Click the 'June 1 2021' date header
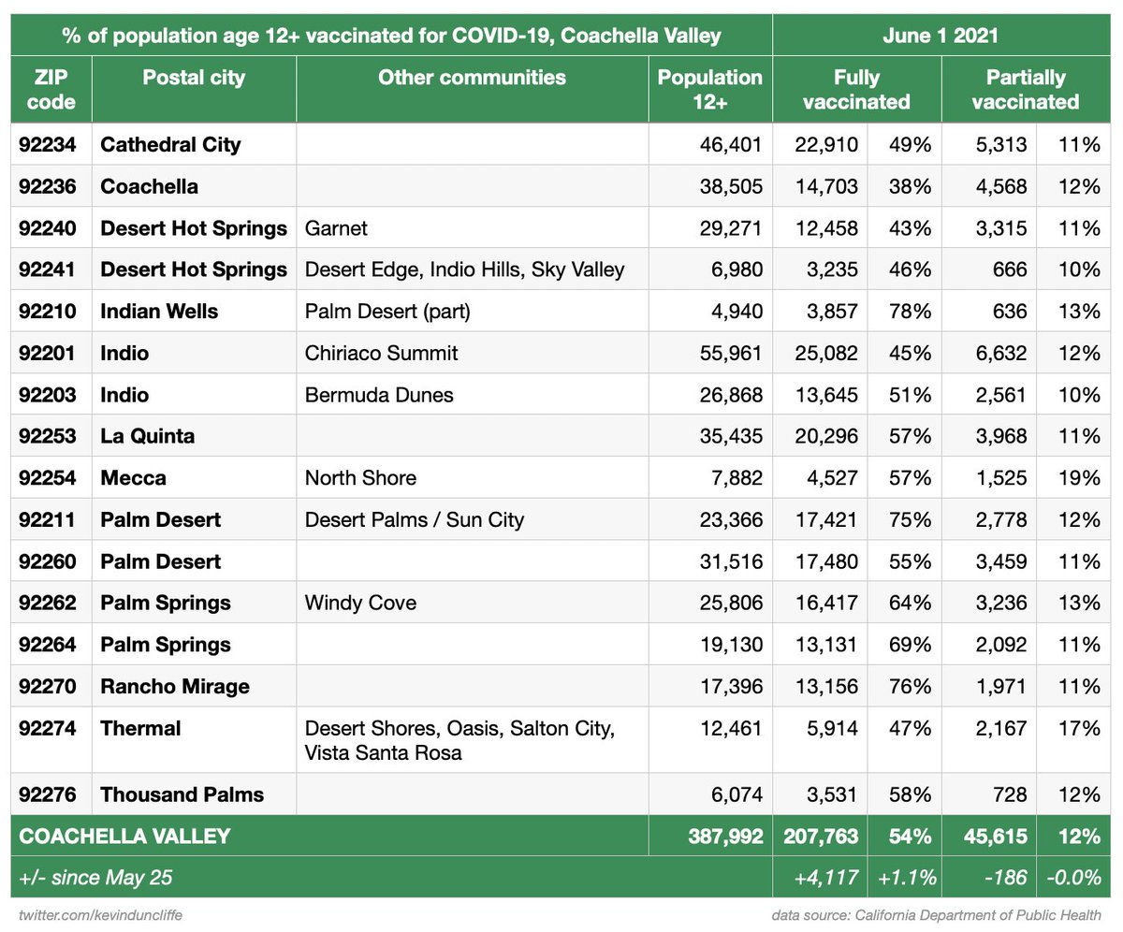Viewport: 1123px width, 932px height. (x=941, y=36)
